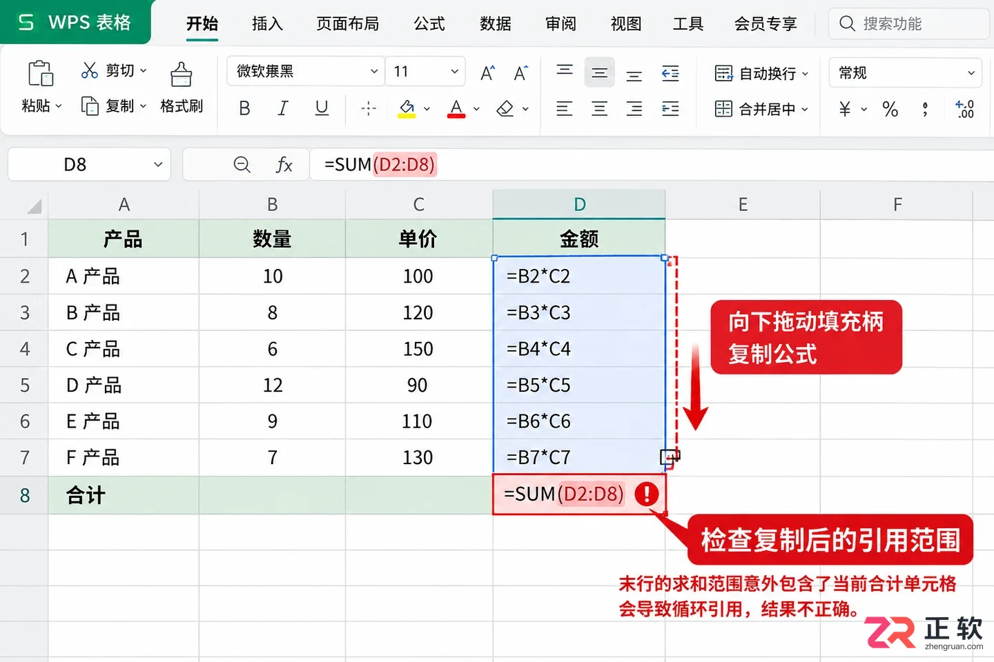Click the thousands separator icon

pyautogui.click(x=925, y=109)
